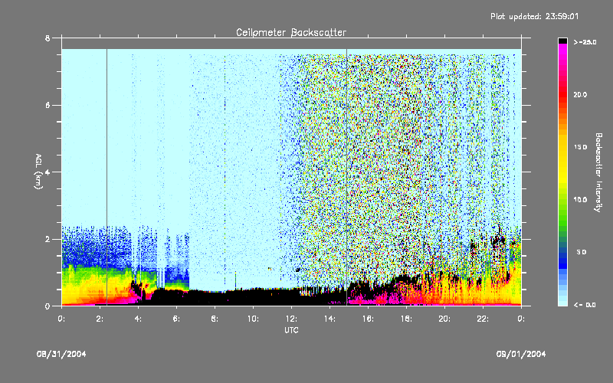The image size is (613, 383).
Task: Click the UTC x-axis label
Action: 291,330
